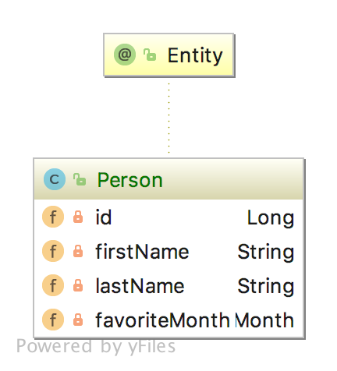Screen dimensions: 337x371
Task: Click the private lock icon of id
Action: pyautogui.click(x=78, y=217)
